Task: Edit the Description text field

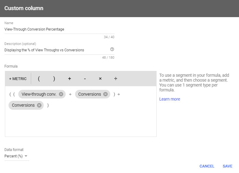Action: (x=56, y=50)
